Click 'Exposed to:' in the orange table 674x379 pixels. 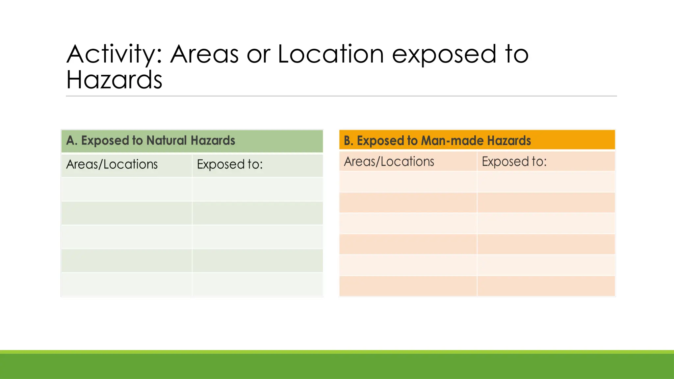pos(514,162)
